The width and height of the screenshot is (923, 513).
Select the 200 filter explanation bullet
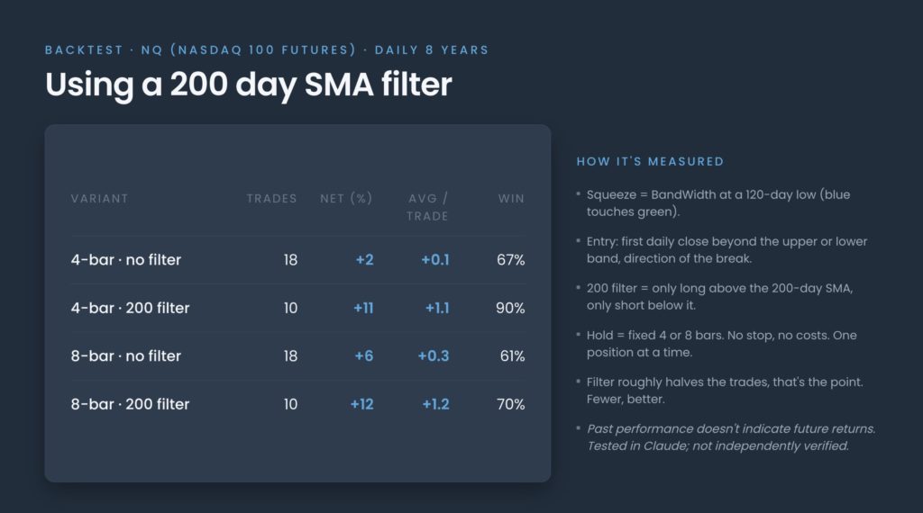click(x=719, y=297)
